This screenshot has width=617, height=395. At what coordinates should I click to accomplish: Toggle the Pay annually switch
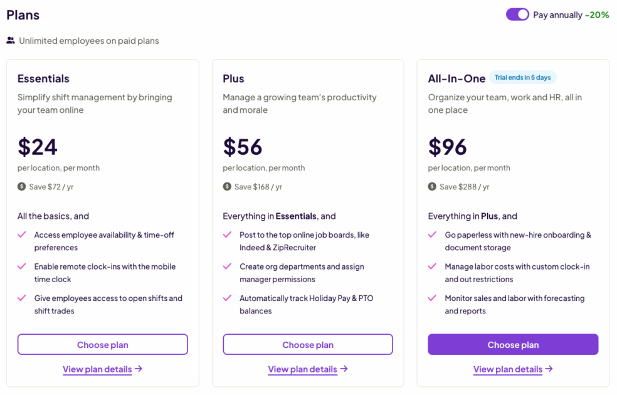(x=517, y=14)
